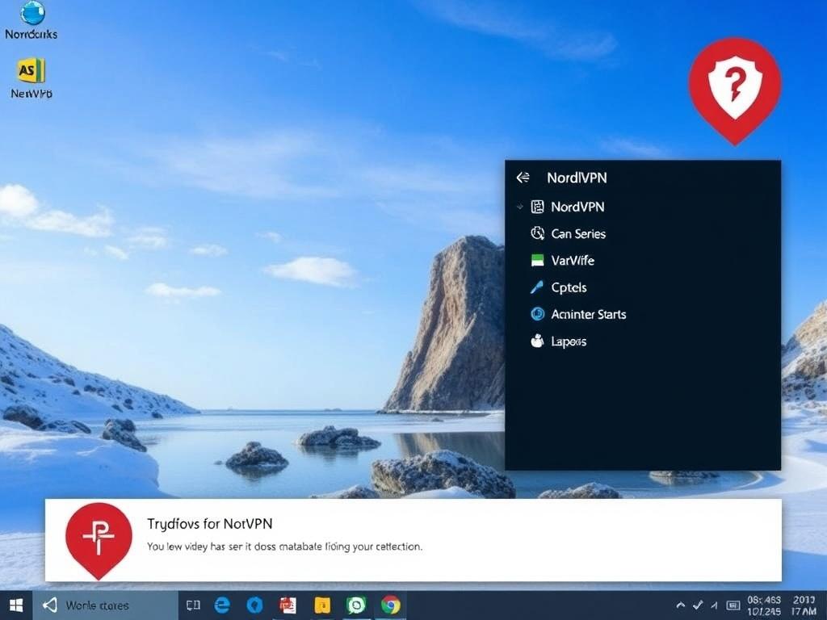The image size is (827, 620).
Task: Click the keyboard tray icon
Action: click(x=733, y=605)
